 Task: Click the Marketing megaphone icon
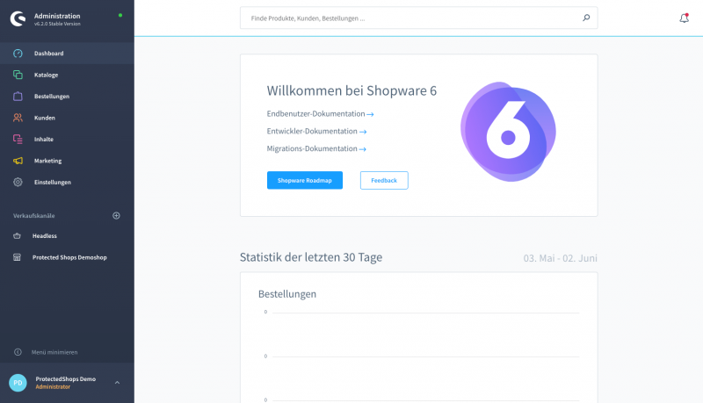(18, 161)
